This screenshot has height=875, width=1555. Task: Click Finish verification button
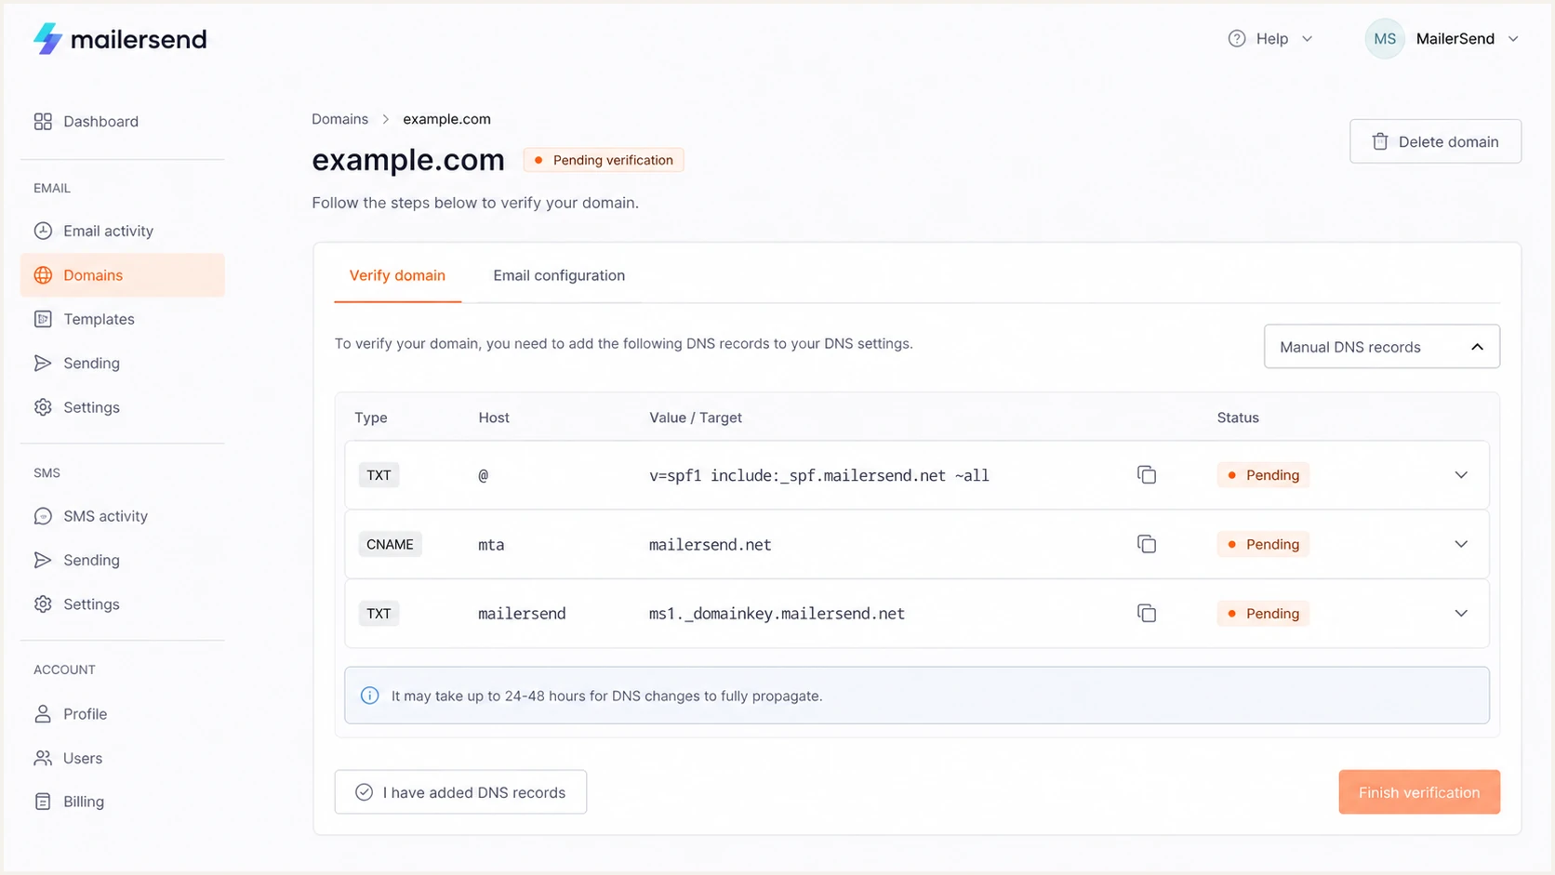click(1419, 792)
